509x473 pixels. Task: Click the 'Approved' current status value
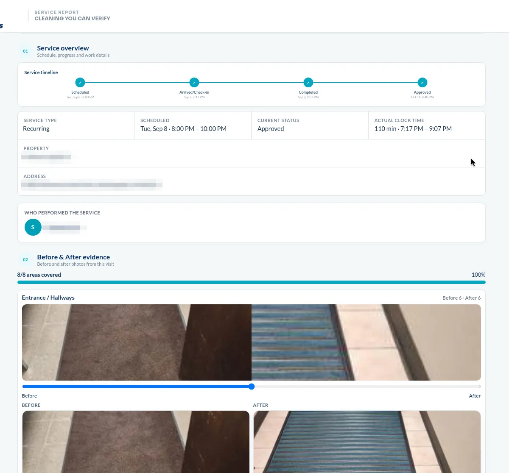point(271,129)
